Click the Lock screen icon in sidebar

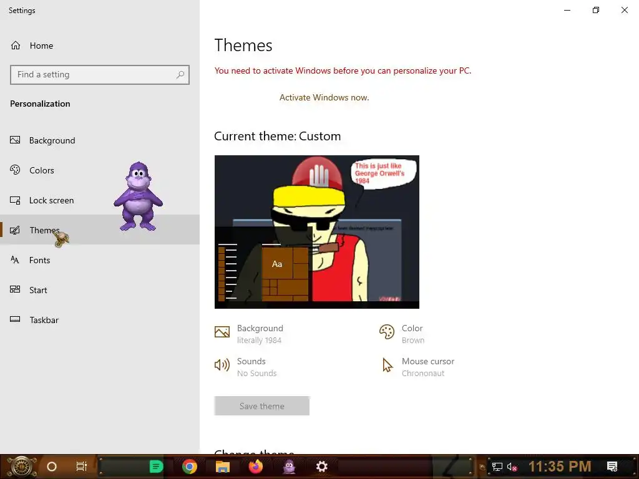point(15,200)
